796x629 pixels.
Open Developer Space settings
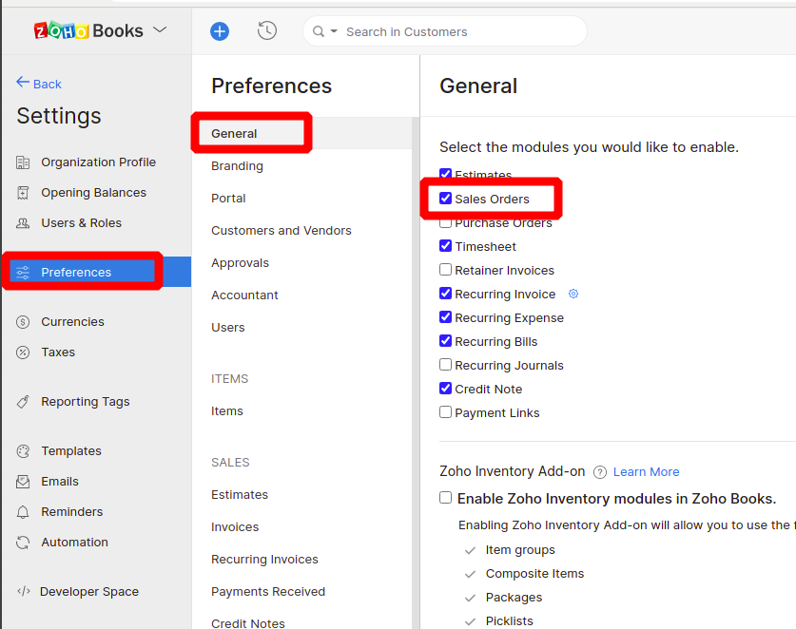point(88,591)
